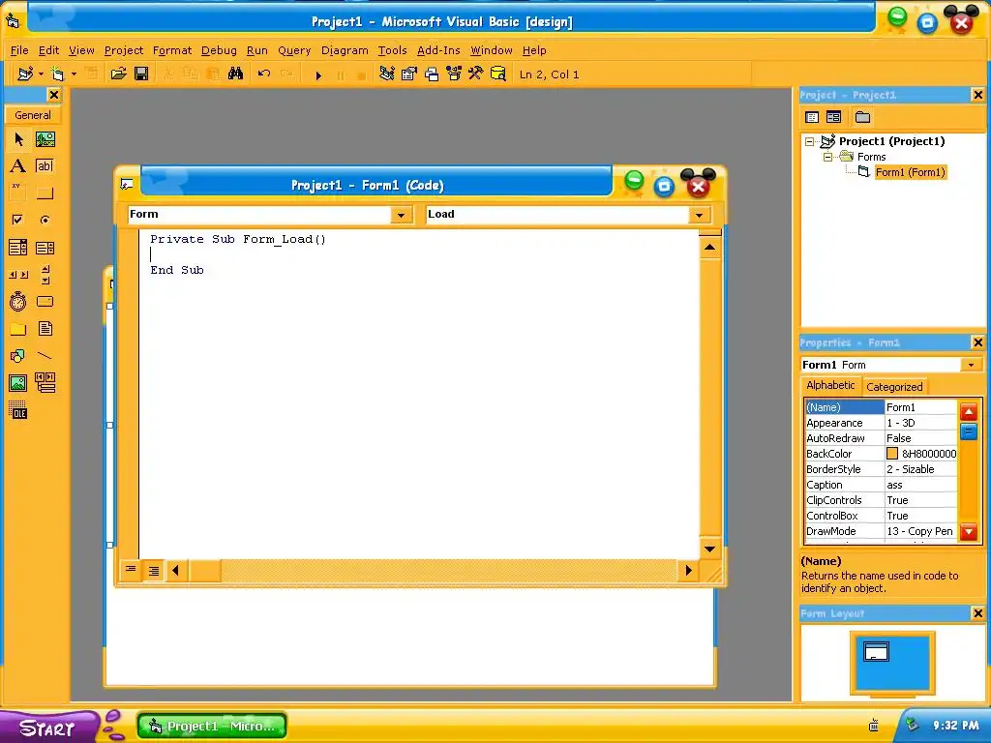The width and height of the screenshot is (991, 743).
Task: Undo the last action
Action: [263, 74]
